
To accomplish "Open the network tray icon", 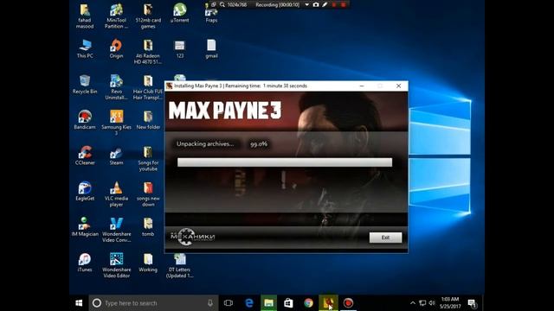I will click(422, 303).
